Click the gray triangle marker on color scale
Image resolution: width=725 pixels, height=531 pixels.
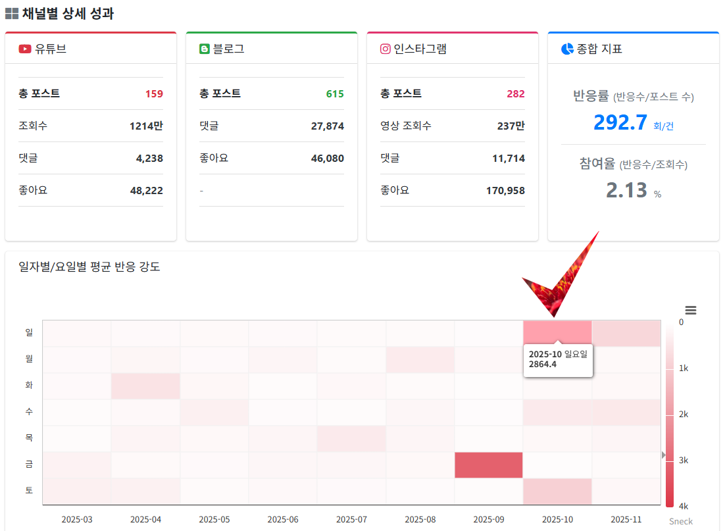663,455
